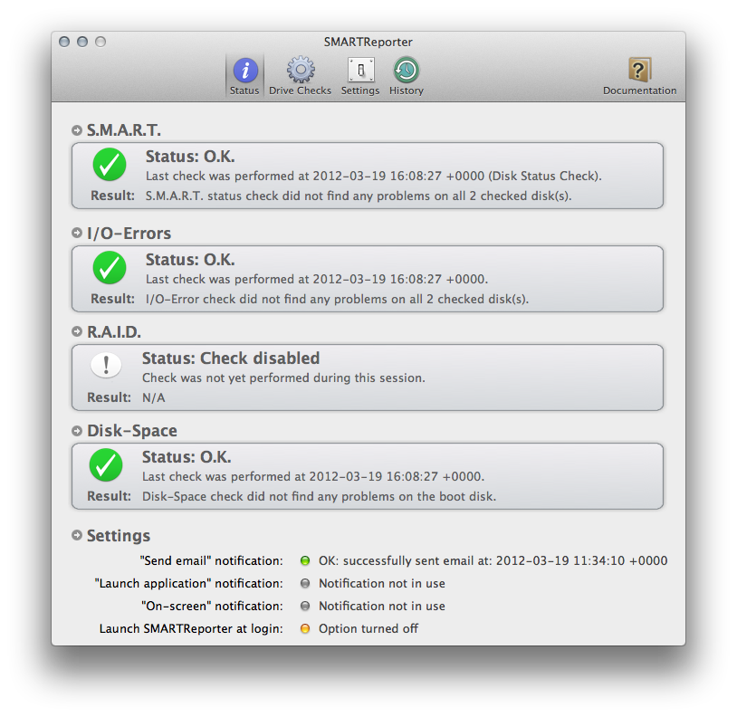Click the Settings section heading at bottom

(x=119, y=536)
